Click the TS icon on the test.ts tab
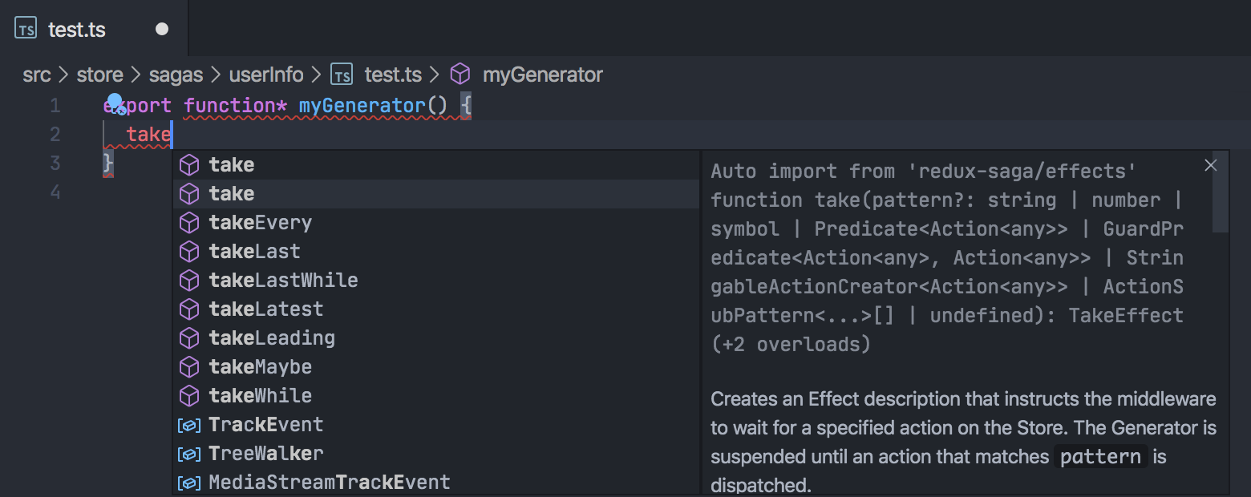Image resolution: width=1251 pixels, height=497 pixels. (24, 28)
